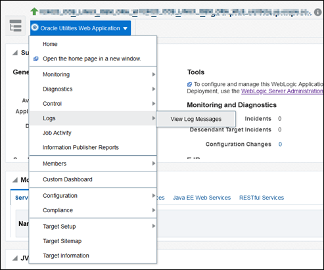Open the WebLogic Server Administration link
324x270 pixels.
pos(283,91)
